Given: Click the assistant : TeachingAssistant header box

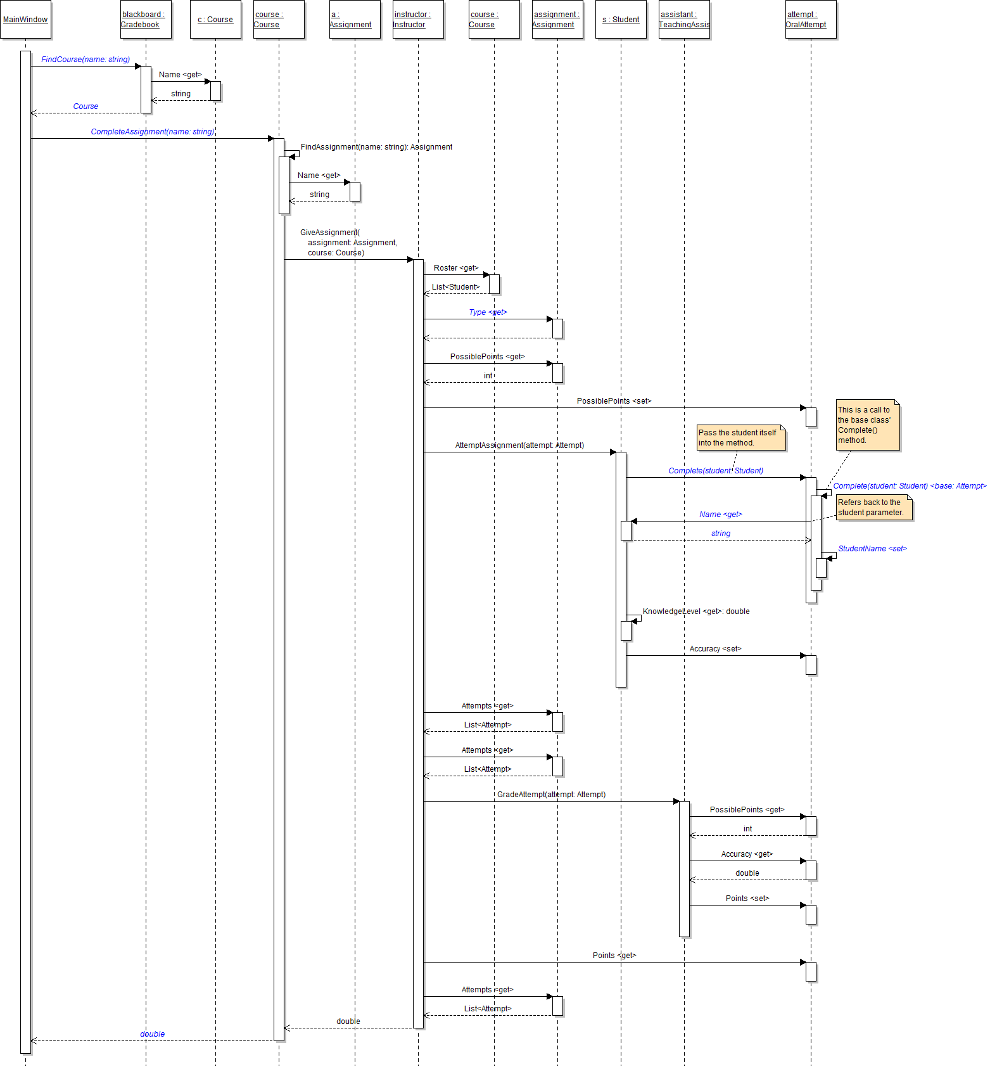Looking at the screenshot, I should tap(684, 20).
